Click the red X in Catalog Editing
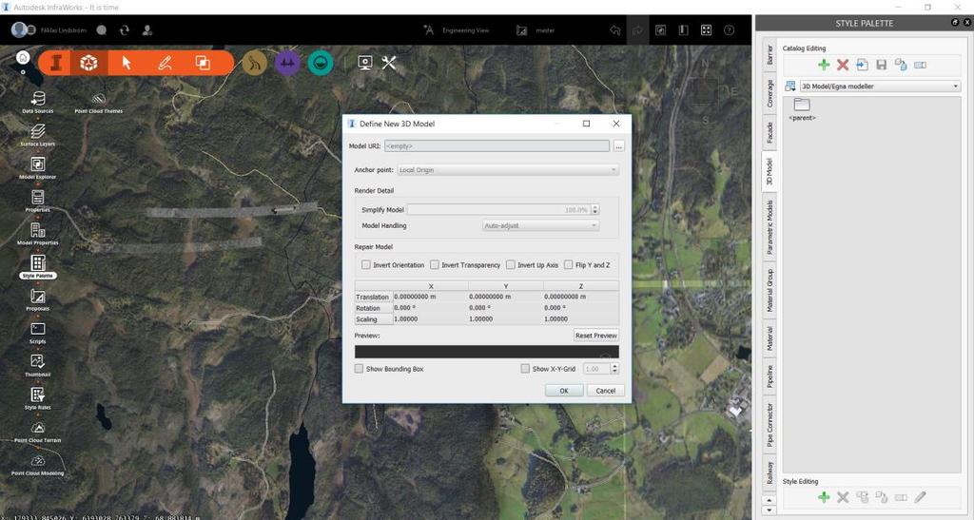The image size is (974, 520). click(843, 65)
